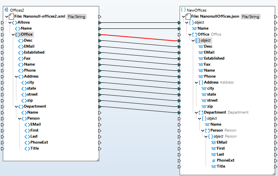This screenshot has height=176, width=278.
Task: Collapse the Person node in Offices2
Action: pyautogui.click(x=18, y=118)
